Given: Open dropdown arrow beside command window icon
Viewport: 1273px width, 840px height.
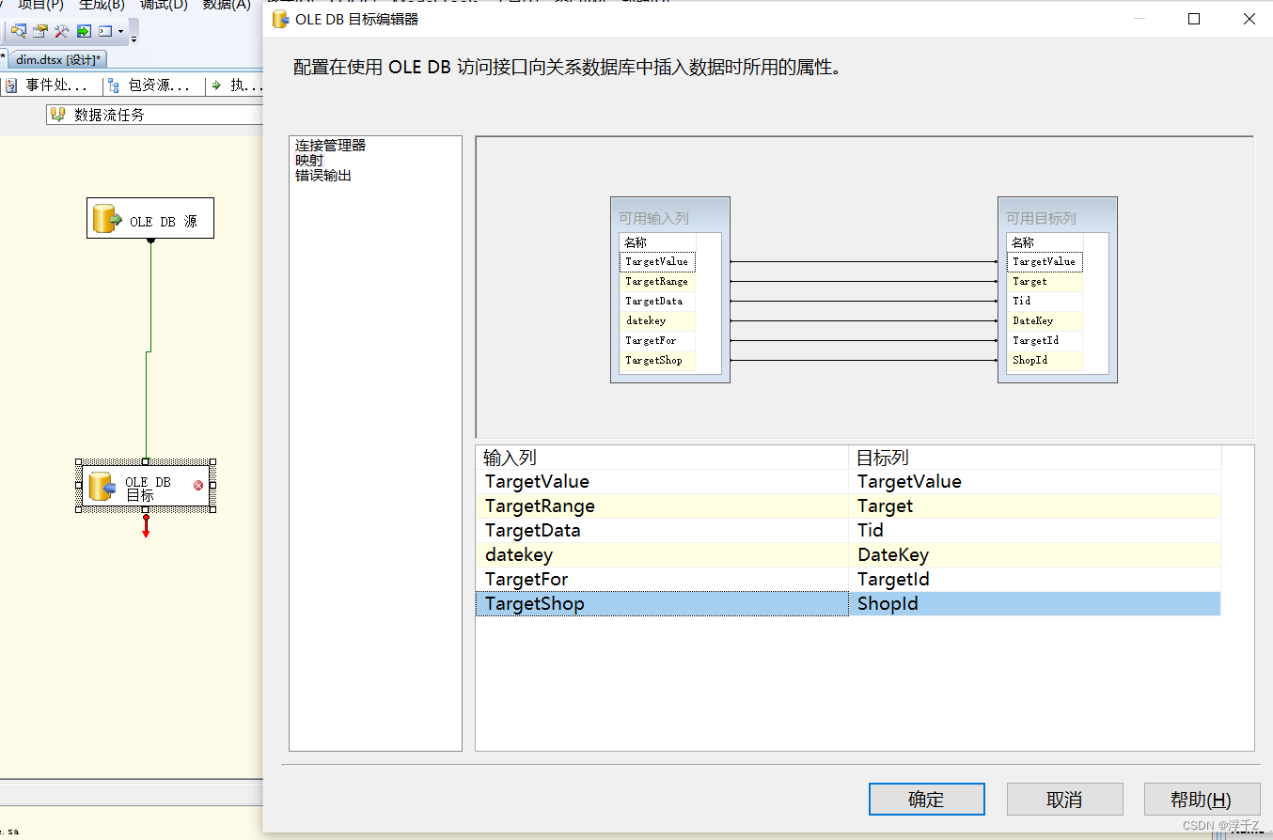Looking at the screenshot, I should click(x=120, y=32).
